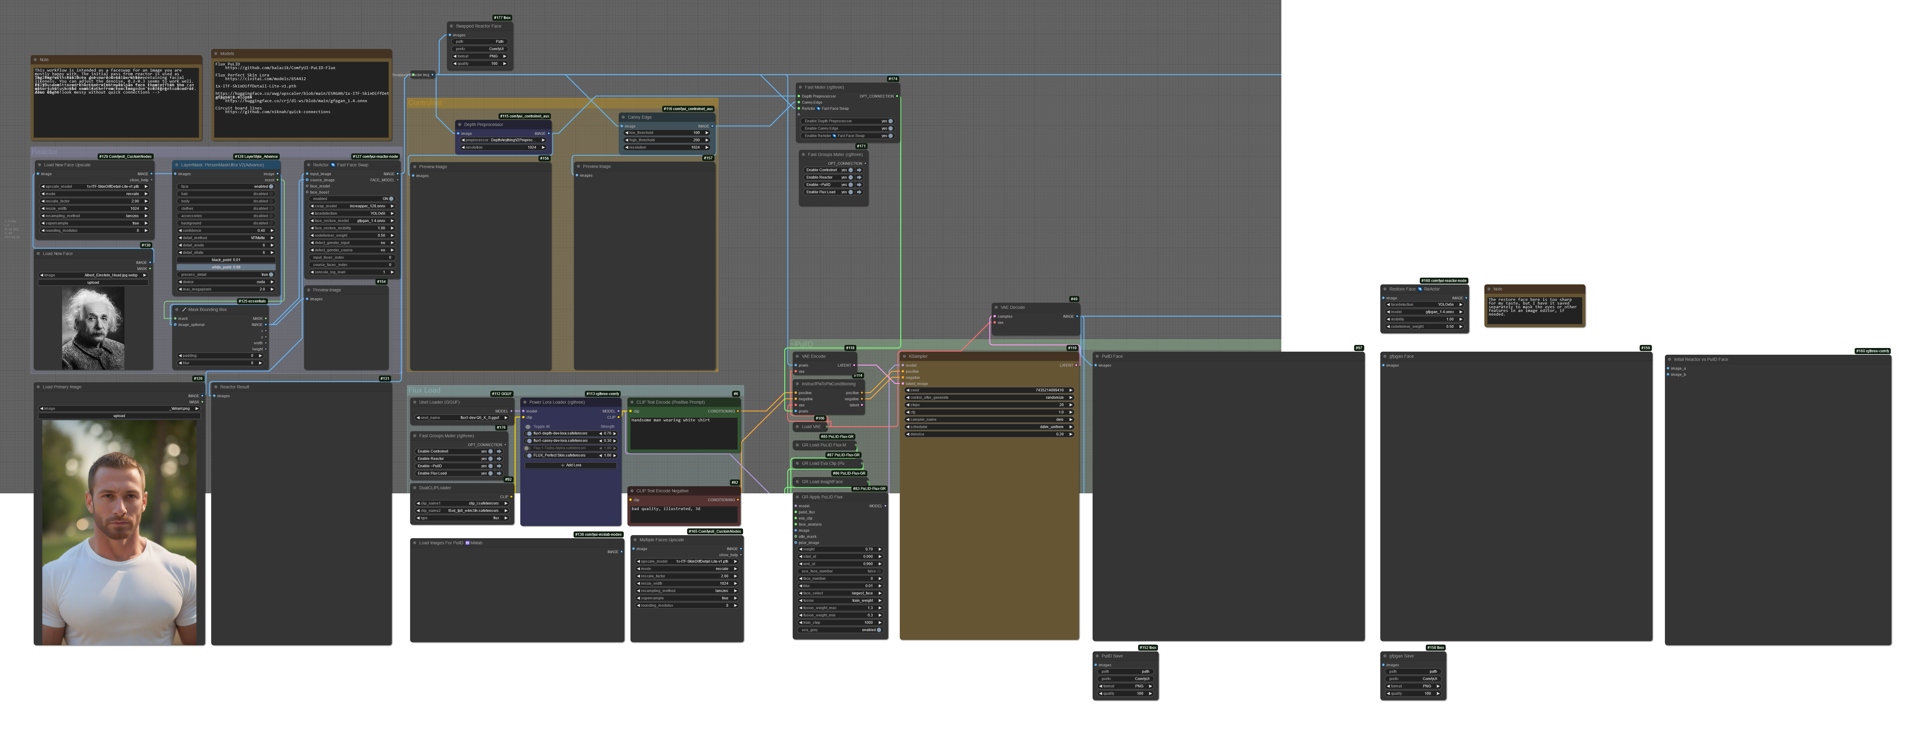The image size is (1922, 740).
Task: Open clip_name1 dropdown in DualCLIPLoader
Action: [462, 503]
